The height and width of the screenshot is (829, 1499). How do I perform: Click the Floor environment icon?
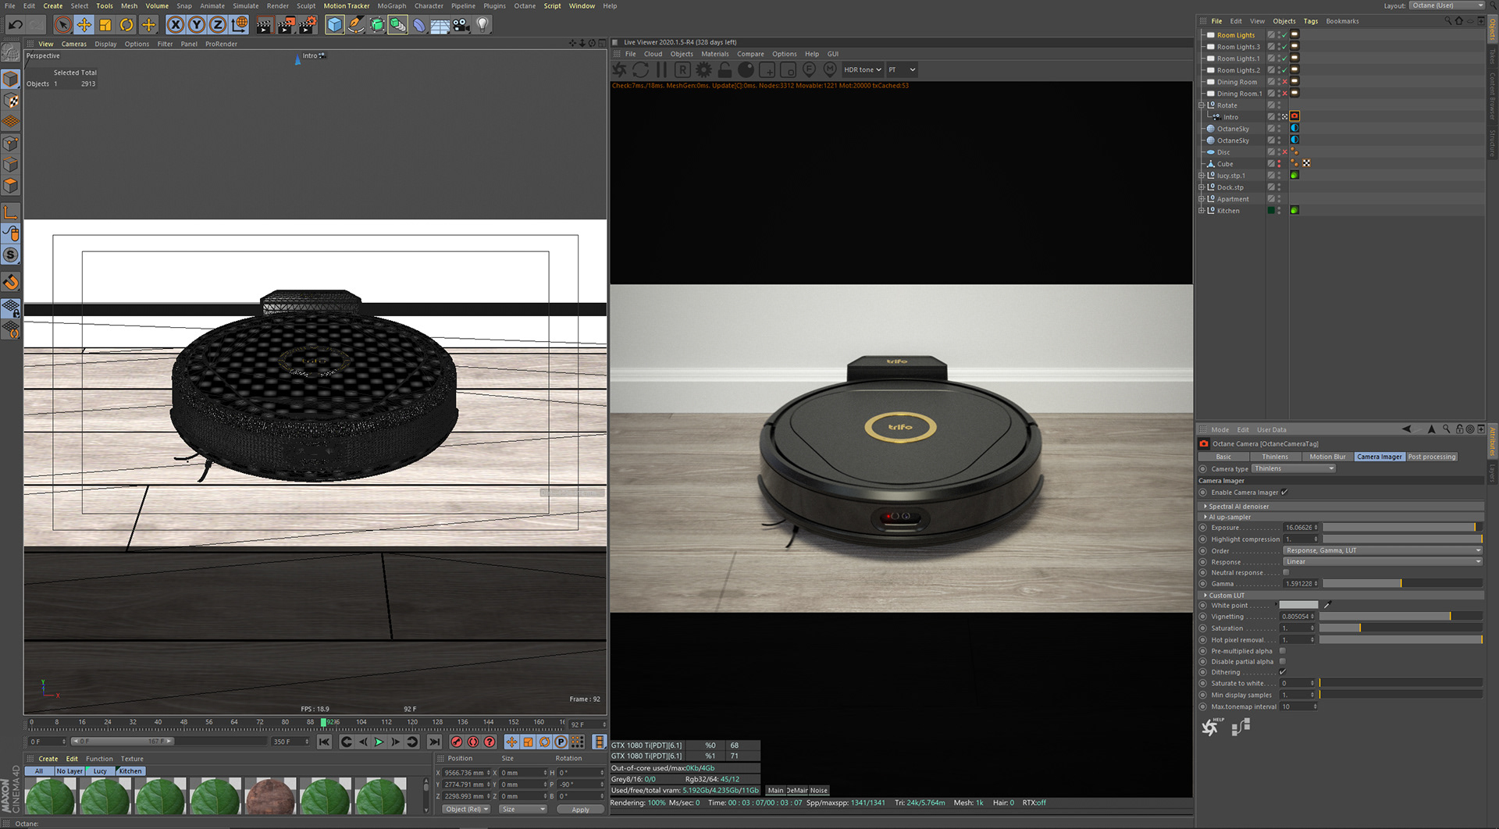(x=440, y=25)
